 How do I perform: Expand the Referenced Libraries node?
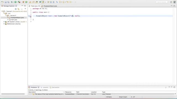[4, 24]
